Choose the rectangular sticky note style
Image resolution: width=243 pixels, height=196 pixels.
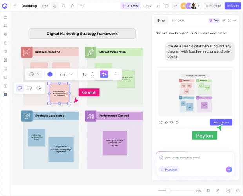click(29, 88)
